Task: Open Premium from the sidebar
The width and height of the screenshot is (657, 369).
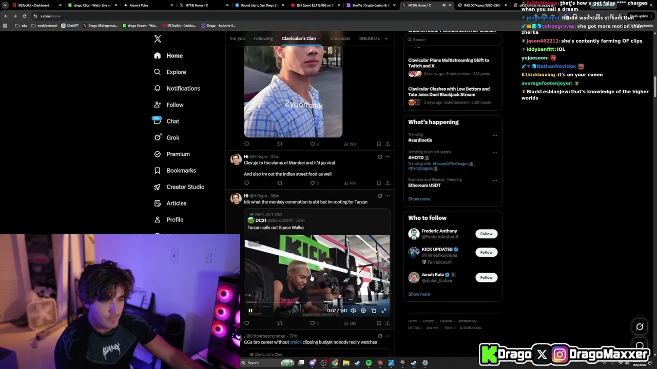Action: [x=171, y=154]
